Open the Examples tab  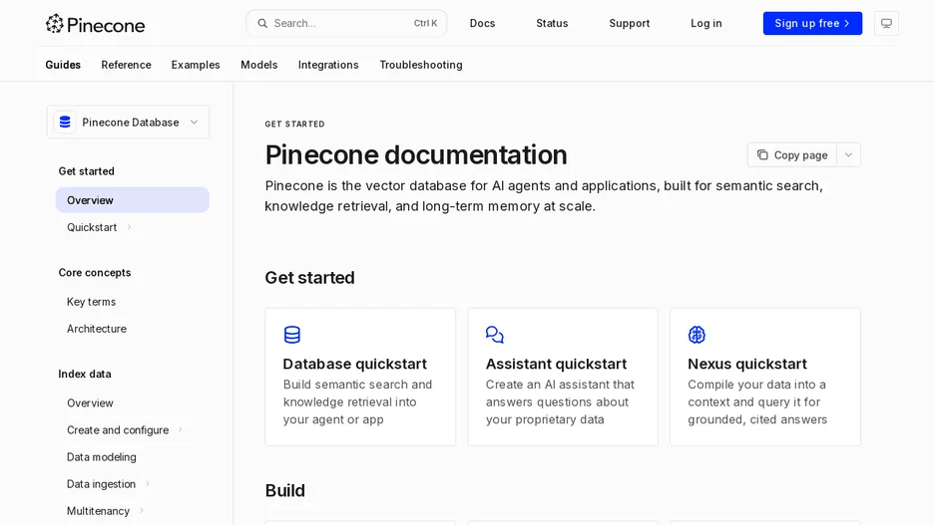coord(196,65)
